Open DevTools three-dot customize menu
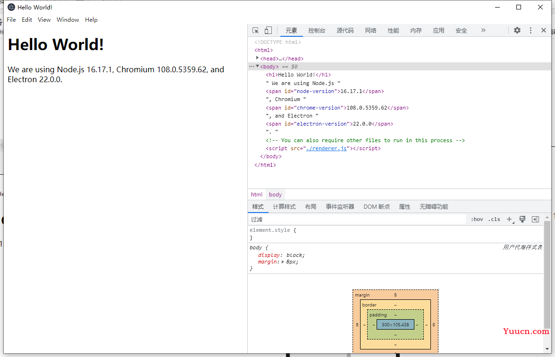This screenshot has width=555, height=357. pos(530,30)
